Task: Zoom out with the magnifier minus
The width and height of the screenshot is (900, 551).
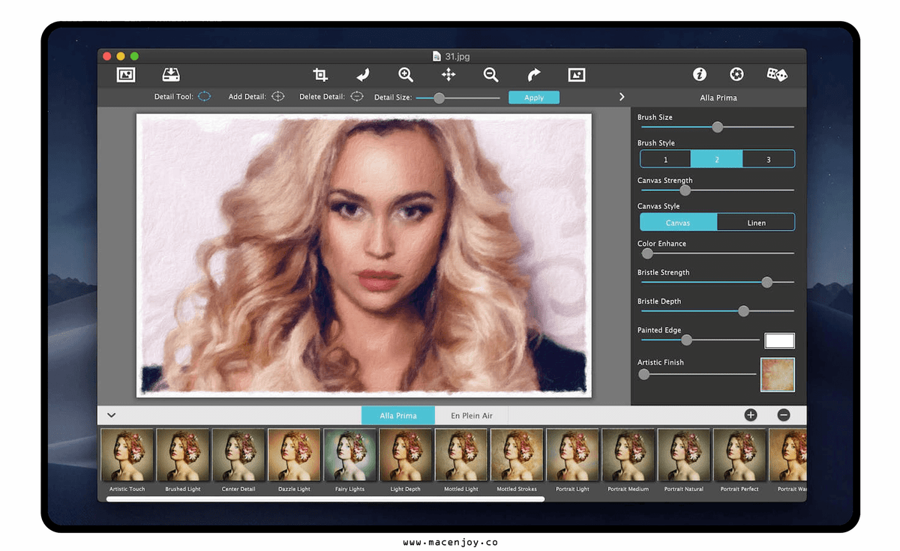Action: coord(490,74)
